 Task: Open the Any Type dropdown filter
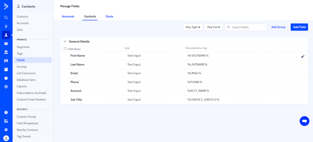tap(193, 27)
